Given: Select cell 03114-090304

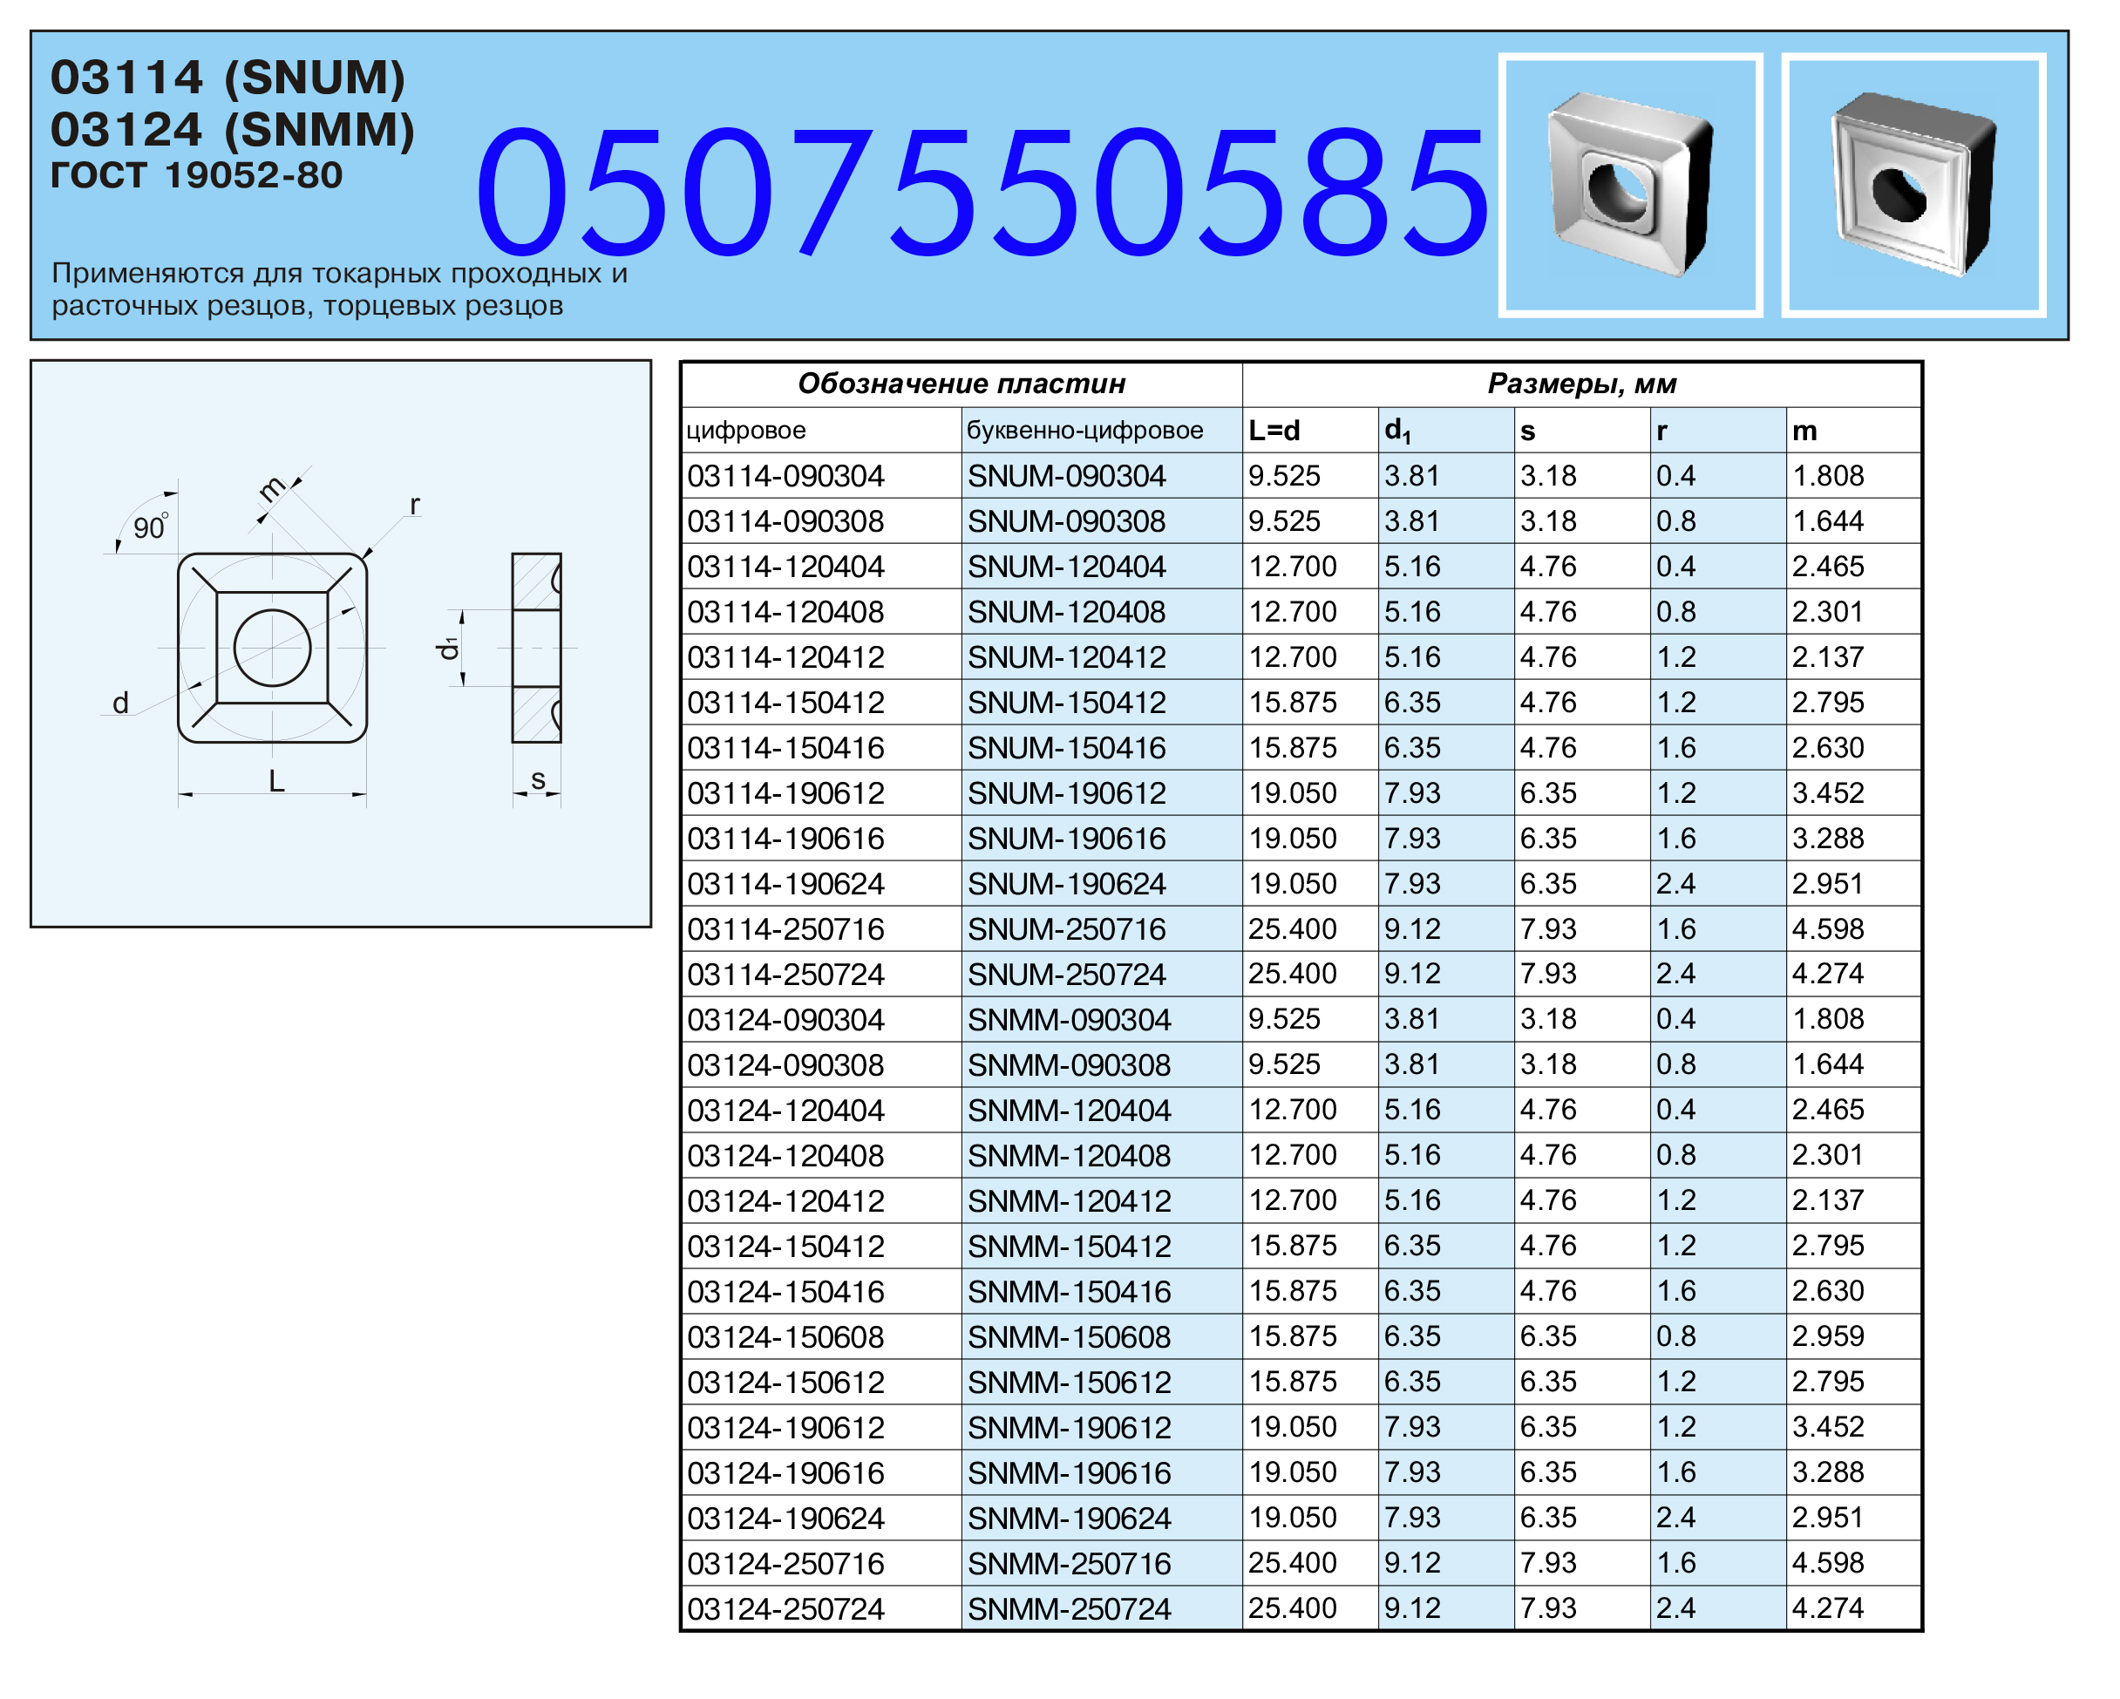Looking at the screenshot, I should tap(785, 476).
